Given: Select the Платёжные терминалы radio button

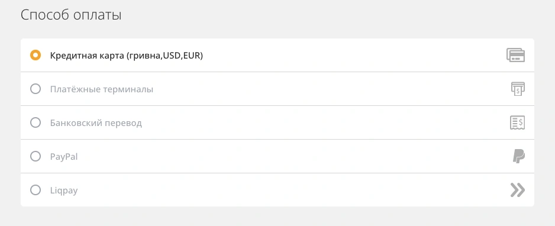Looking at the screenshot, I should 36,89.
